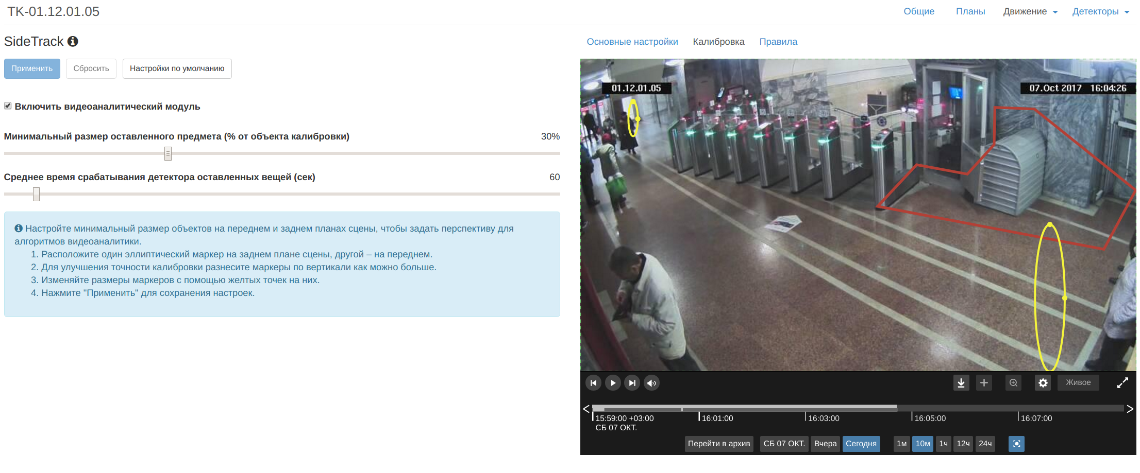Download the video fragment
1140x473 pixels.
coord(961,383)
